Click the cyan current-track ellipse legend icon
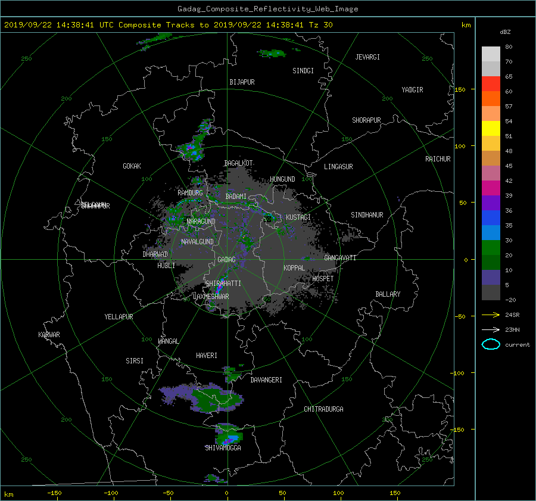 [x=491, y=344]
